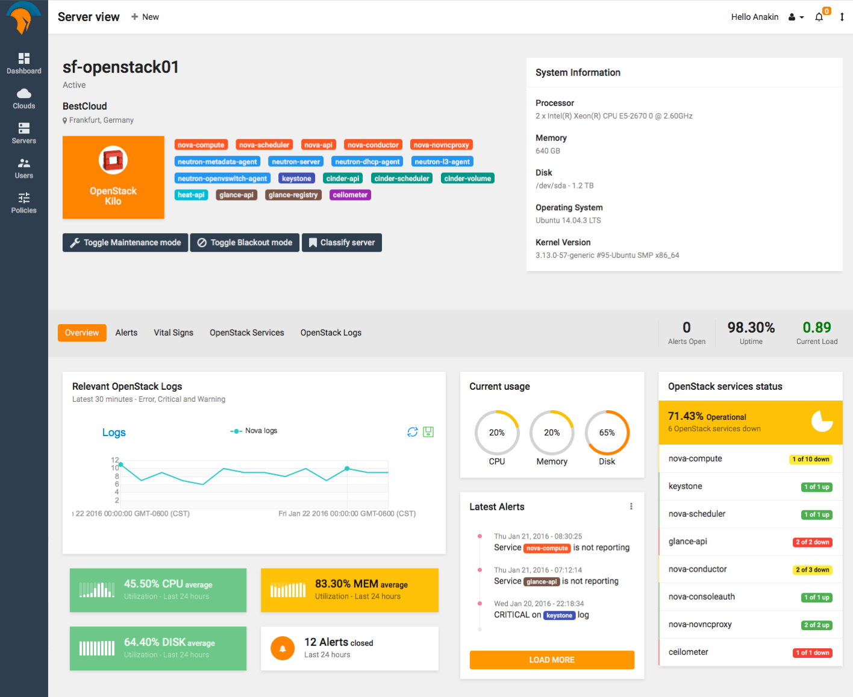This screenshot has width=853, height=697.
Task: Click the bell icon on the Alerts closed card
Action: 283,648
